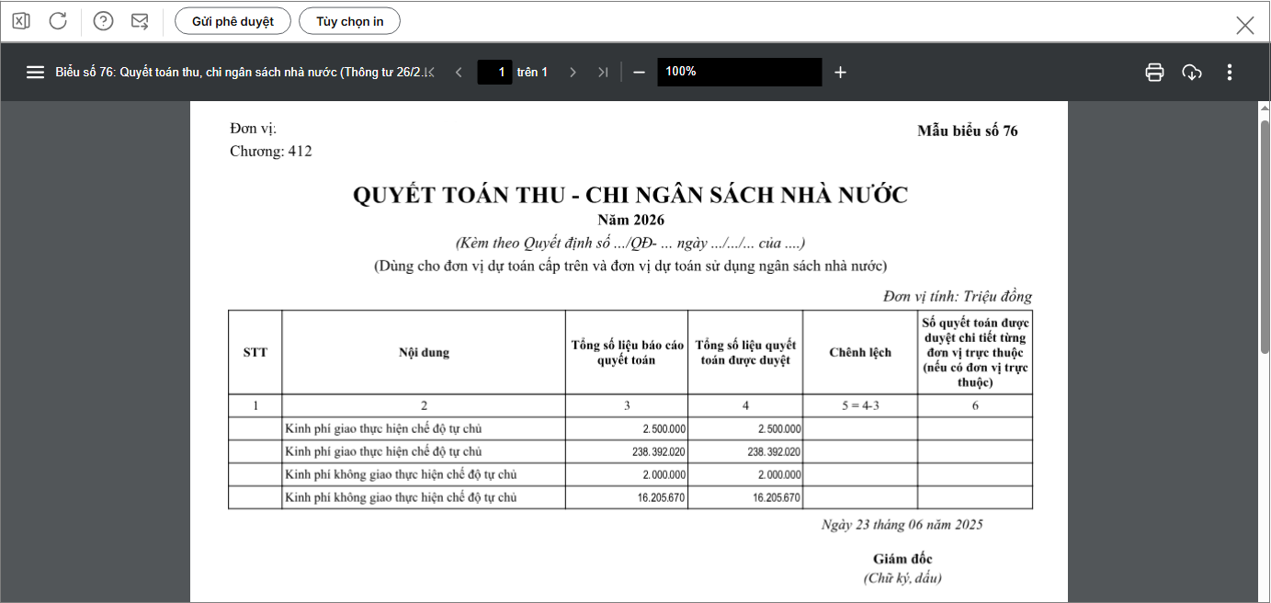The width and height of the screenshot is (1271, 603).
Task: Go to first page arrow
Action: [429, 72]
